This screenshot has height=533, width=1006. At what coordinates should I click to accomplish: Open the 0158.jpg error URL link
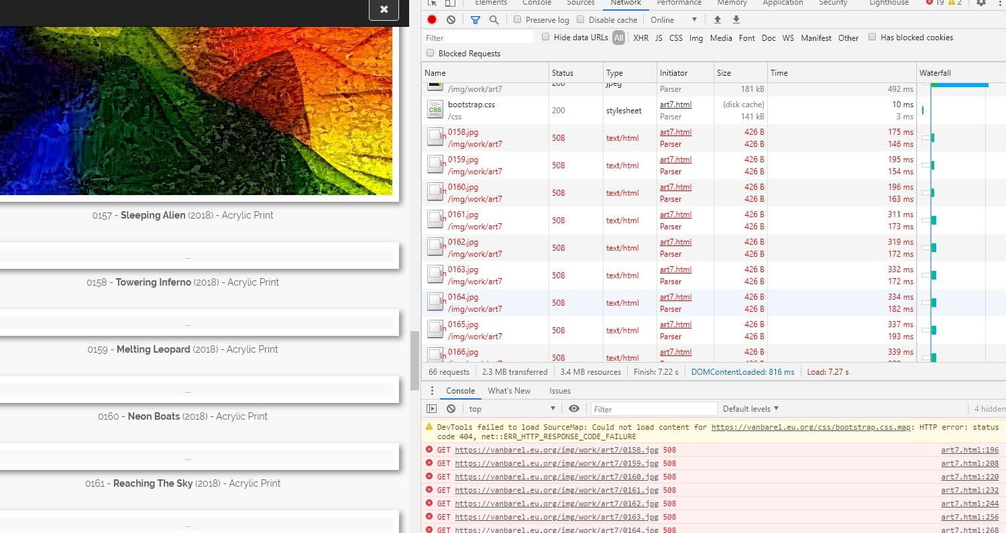pos(556,450)
